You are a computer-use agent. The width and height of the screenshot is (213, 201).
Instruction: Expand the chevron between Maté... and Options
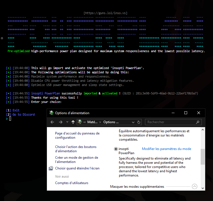point(100,122)
